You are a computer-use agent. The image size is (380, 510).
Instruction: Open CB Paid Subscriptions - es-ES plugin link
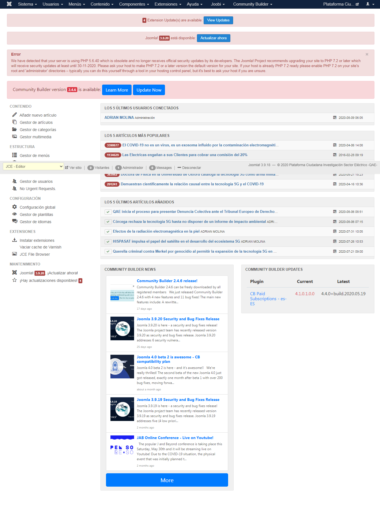click(x=268, y=299)
